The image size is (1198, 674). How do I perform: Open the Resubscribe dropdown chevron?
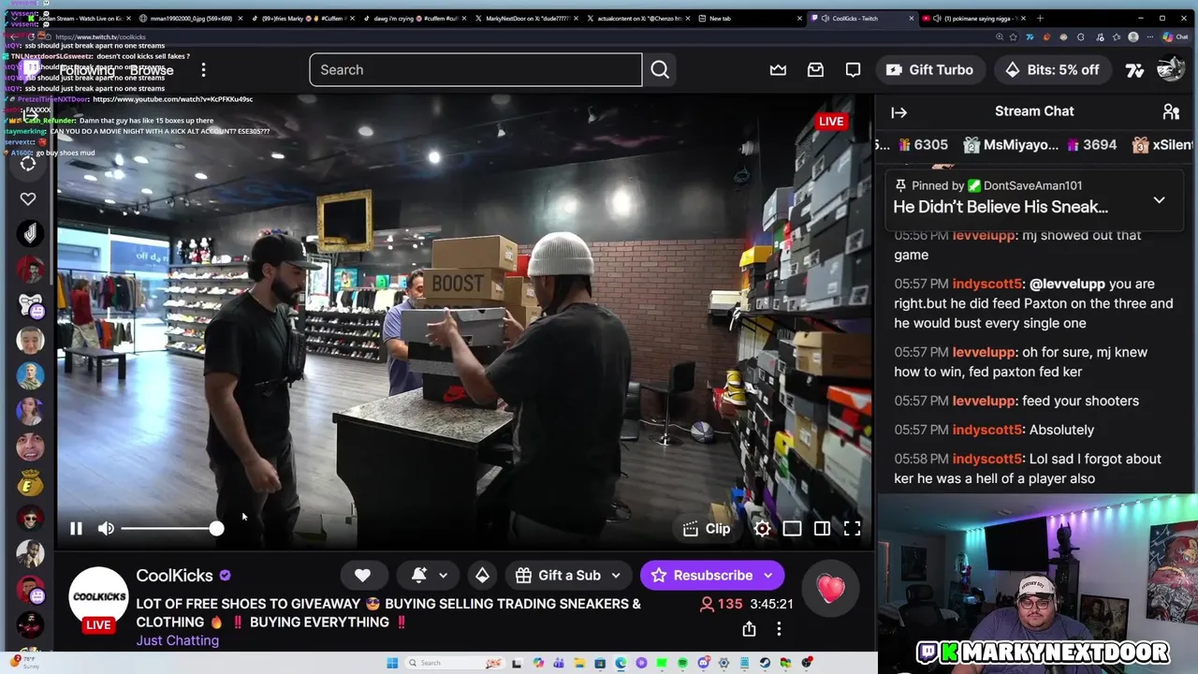coord(768,576)
